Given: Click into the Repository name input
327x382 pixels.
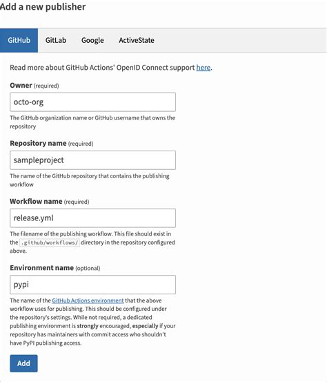Looking at the screenshot, I should (92, 160).
